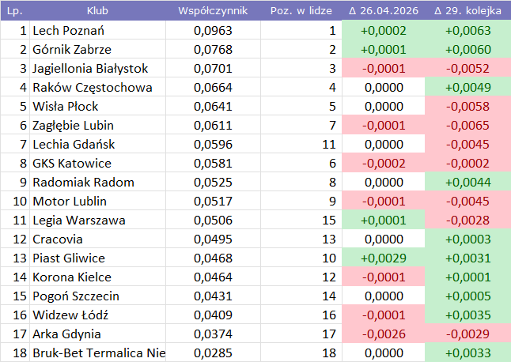Click Zagłębie Lubin coefficient 0,0611

click(213, 126)
